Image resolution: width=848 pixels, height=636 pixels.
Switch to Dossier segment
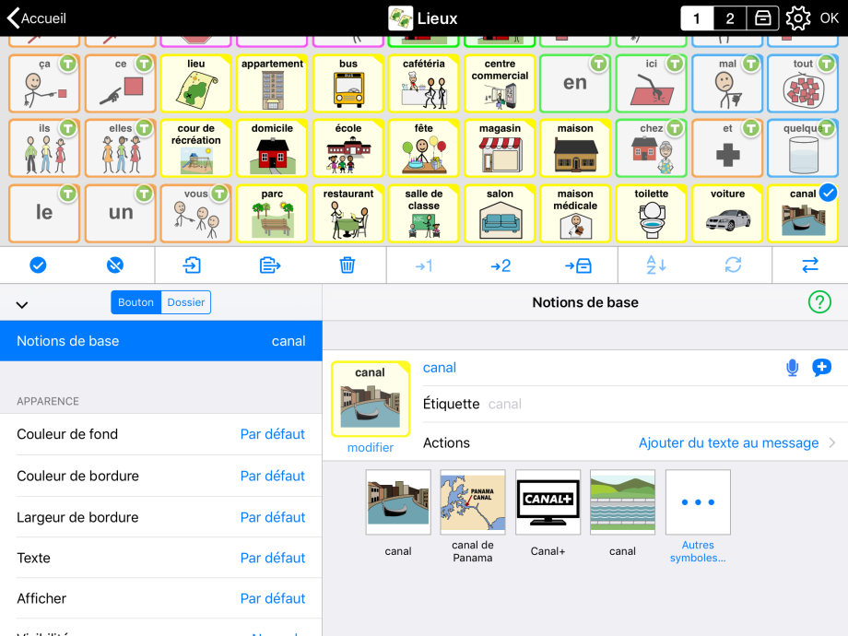pyautogui.click(x=186, y=302)
